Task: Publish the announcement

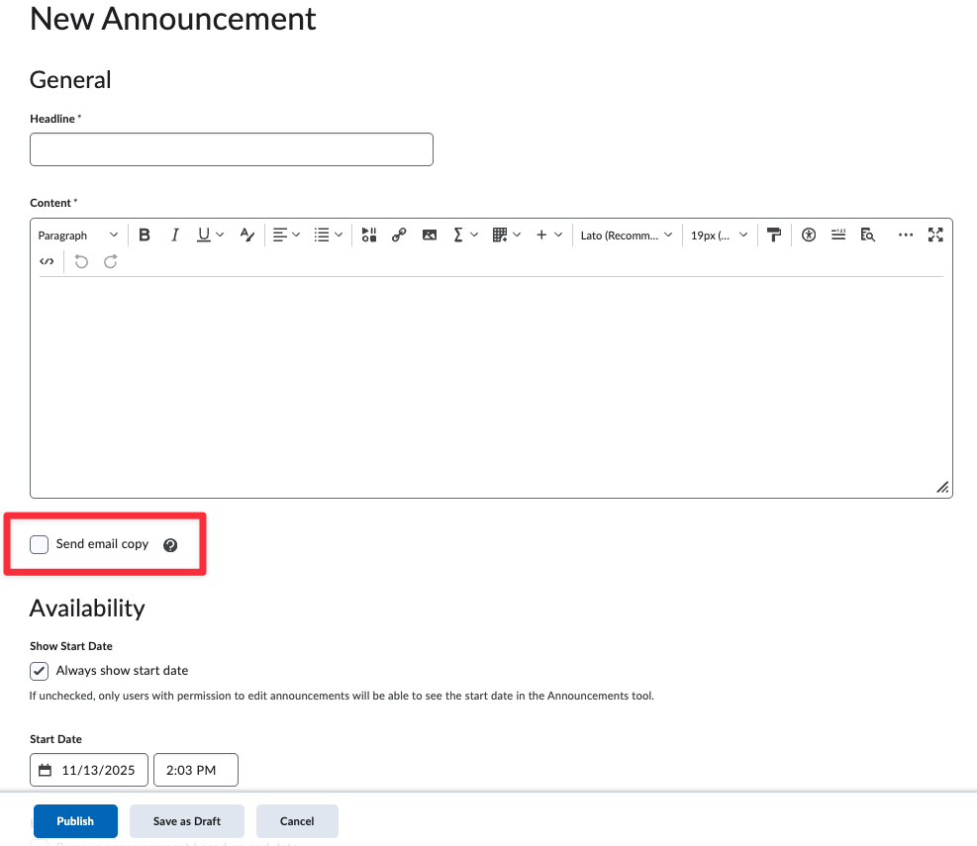Action: (75, 821)
